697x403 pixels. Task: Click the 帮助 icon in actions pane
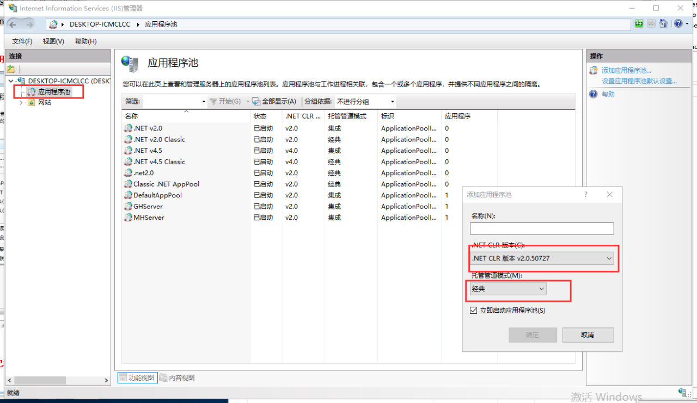(x=594, y=94)
